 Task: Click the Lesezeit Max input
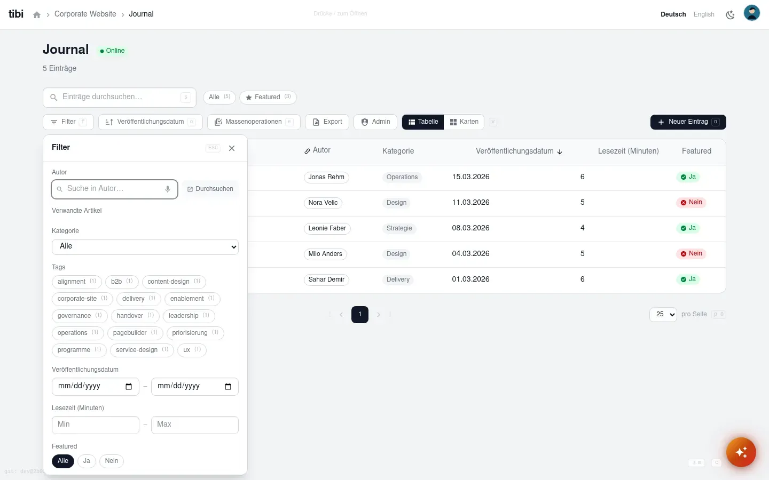[x=195, y=425]
